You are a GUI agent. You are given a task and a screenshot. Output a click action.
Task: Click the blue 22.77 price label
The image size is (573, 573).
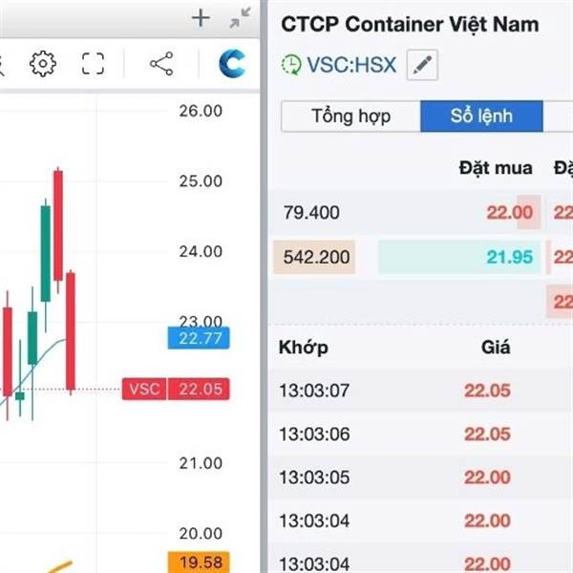tap(199, 338)
